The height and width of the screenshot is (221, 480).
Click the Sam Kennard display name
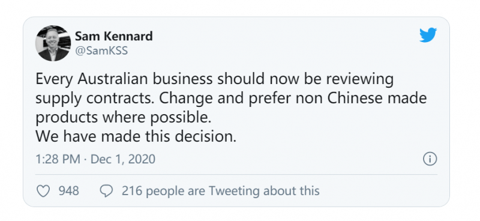[x=114, y=37]
